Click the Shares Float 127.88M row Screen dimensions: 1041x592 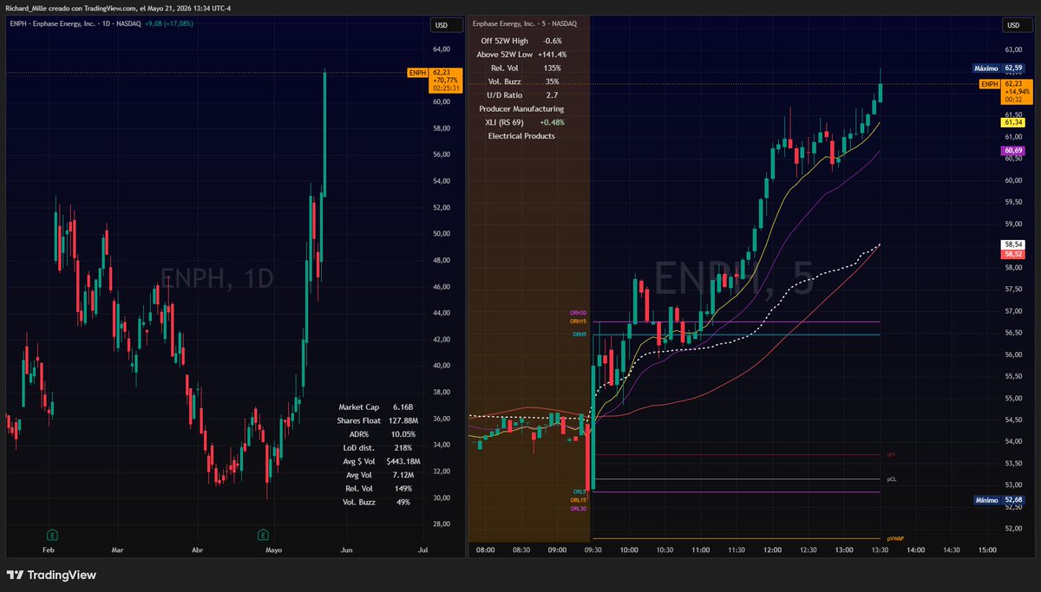(376, 420)
